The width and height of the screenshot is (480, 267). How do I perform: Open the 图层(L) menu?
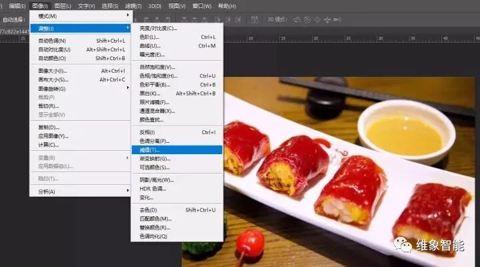[x=63, y=6]
